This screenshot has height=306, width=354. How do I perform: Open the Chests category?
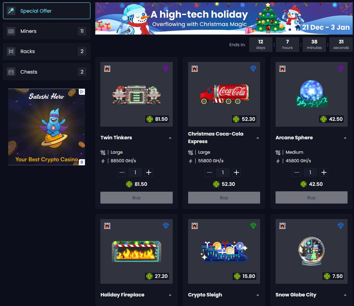[47, 72]
